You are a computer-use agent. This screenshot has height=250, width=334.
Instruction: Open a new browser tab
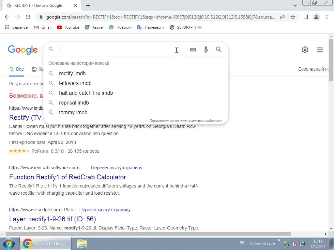[x=88, y=6]
